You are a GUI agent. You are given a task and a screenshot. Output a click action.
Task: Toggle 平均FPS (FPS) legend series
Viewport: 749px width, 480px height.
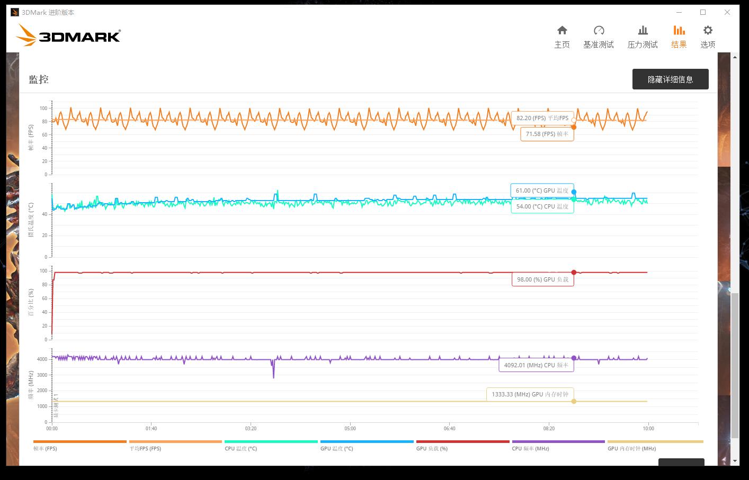(145, 448)
